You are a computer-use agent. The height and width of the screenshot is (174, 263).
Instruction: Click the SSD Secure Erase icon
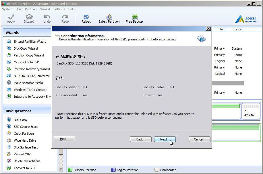pyautogui.click(x=9, y=127)
